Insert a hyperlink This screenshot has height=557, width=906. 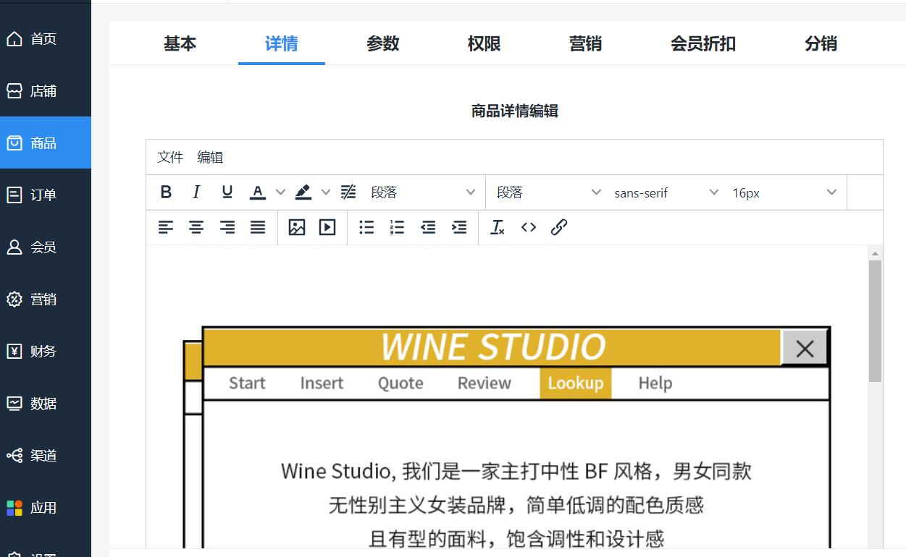pyautogui.click(x=559, y=228)
